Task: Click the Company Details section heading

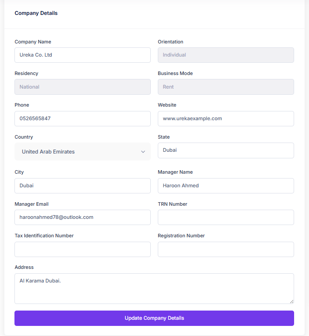Action: (36, 13)
